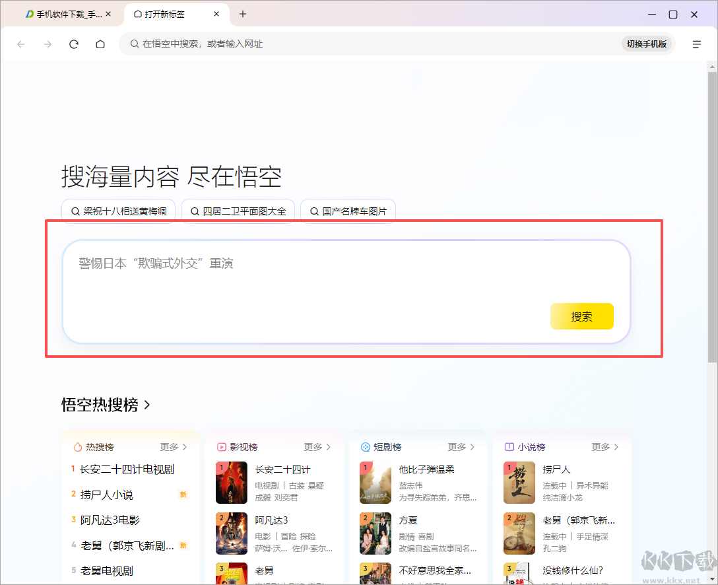Click the 短剧榜 film reel icon

pos(366,447)
